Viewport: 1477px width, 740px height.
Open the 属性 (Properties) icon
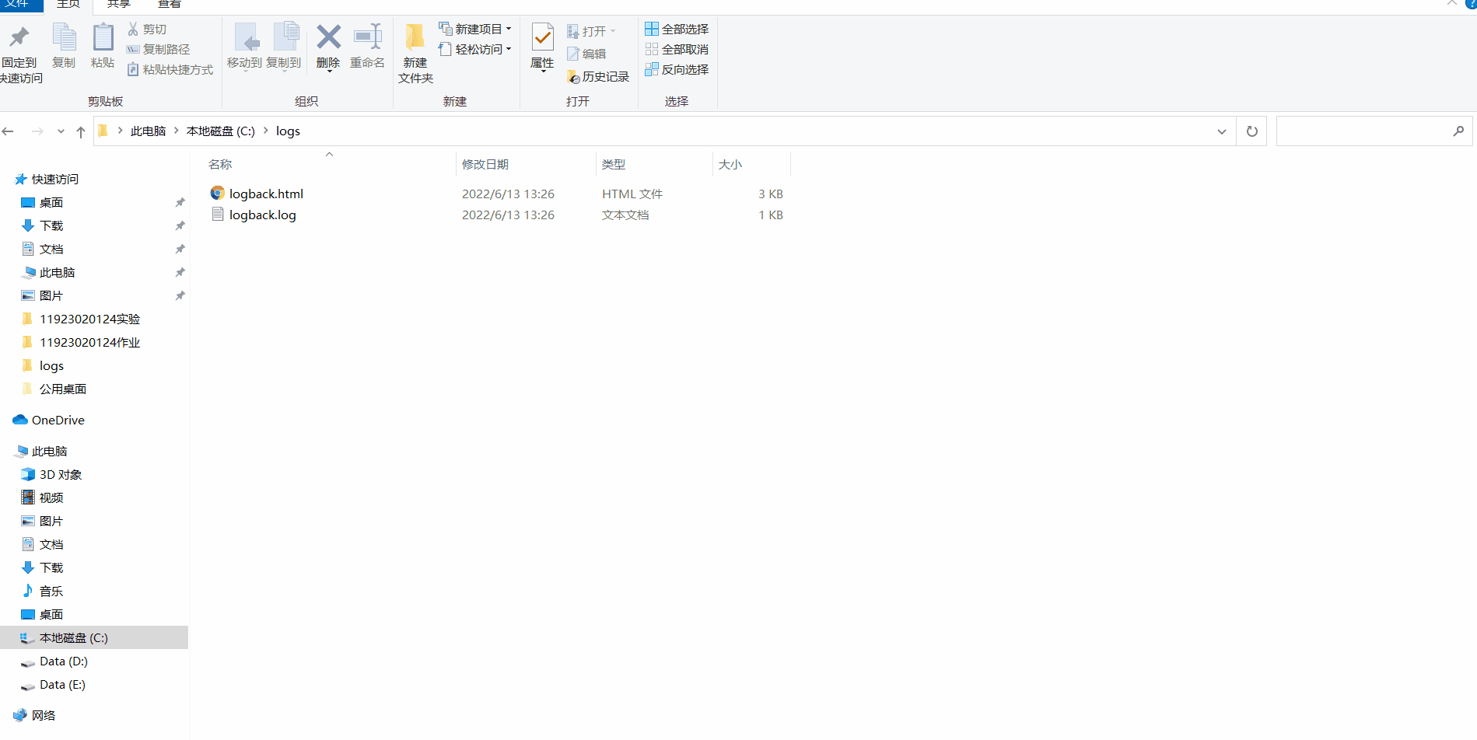point(541,47)
